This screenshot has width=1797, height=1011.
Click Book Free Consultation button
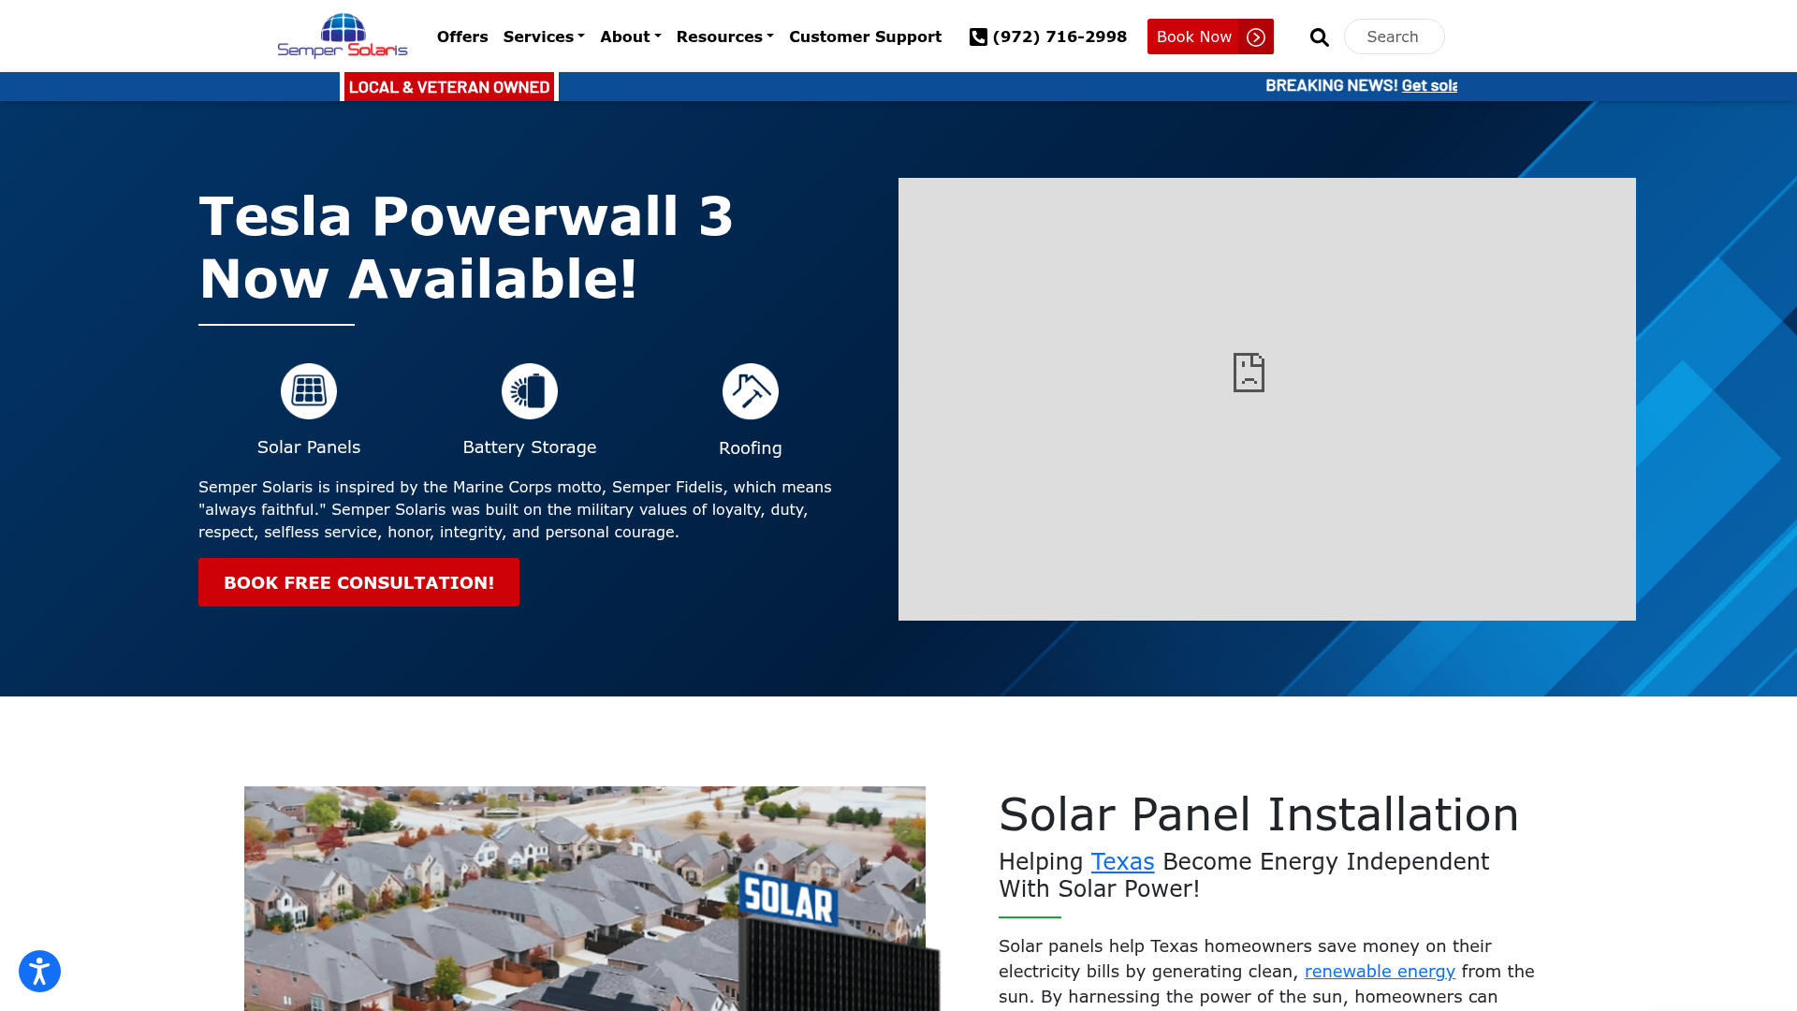(358, 582)
